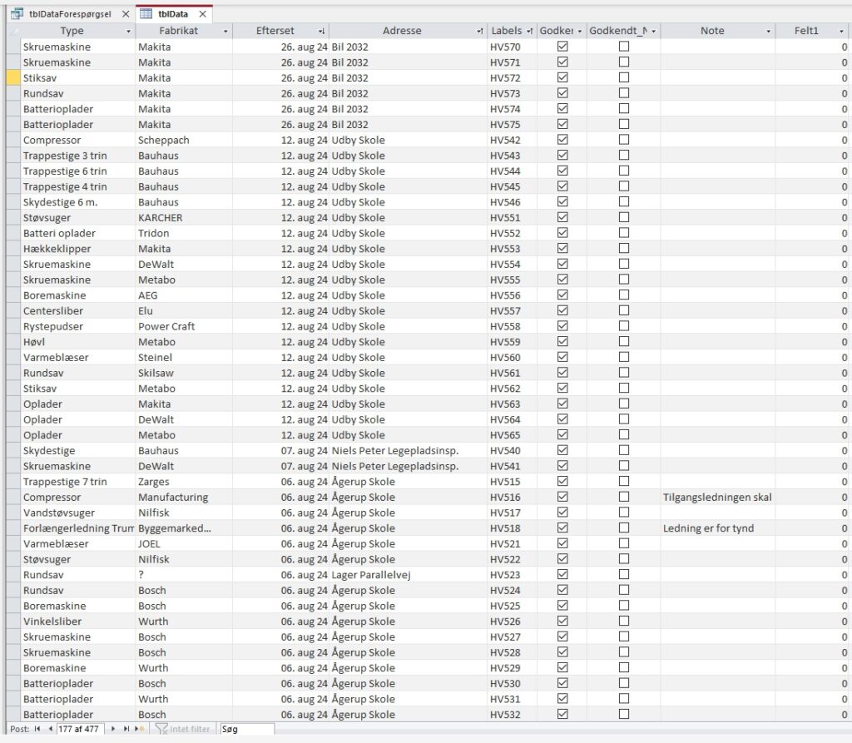This screenshot has width=852, height=743.
Task: Toggle Godkendt checkbox in HV559 row
Action: tap(562, 341)
